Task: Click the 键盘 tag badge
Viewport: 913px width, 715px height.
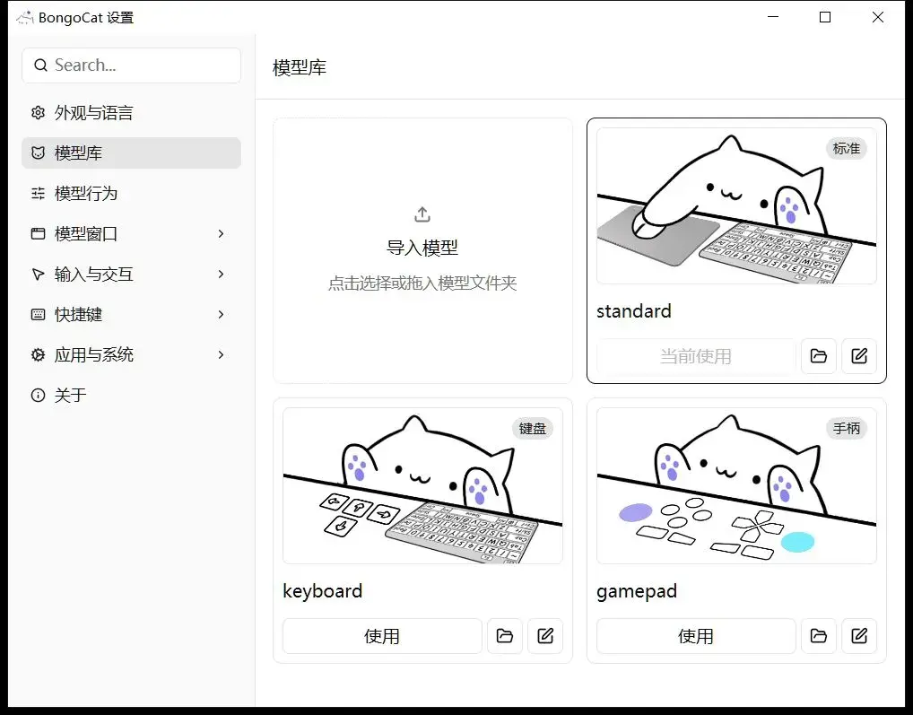Action: tap(532, 429)
